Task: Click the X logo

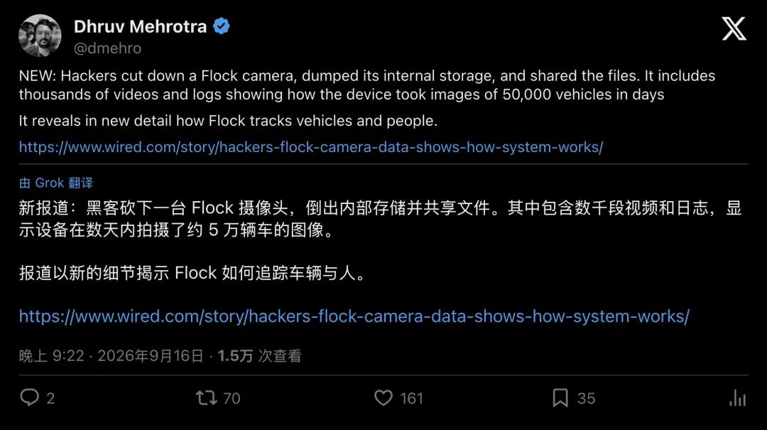Action: 734,28
